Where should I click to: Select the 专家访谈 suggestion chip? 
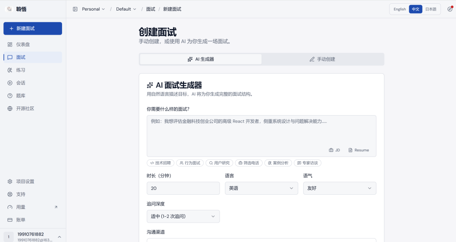pos(307,163)
